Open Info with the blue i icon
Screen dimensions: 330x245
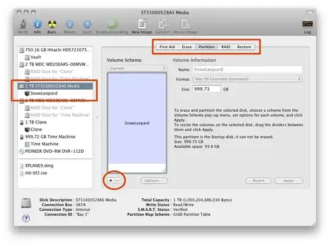click(x=37, y=24)
